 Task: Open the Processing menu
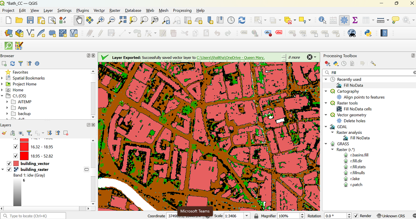[182, 10]
